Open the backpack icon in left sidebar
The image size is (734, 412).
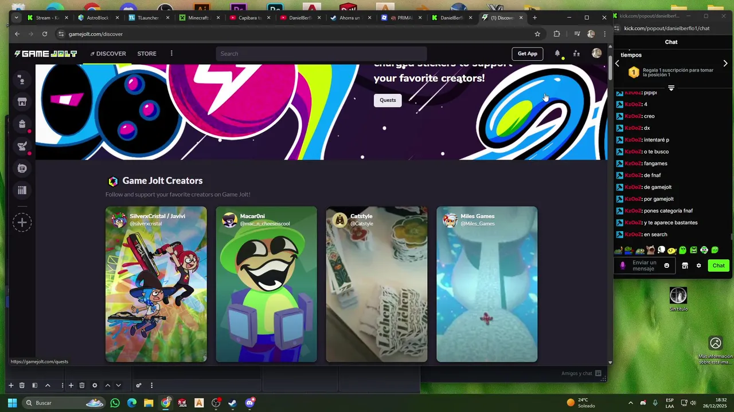[22, 124]
